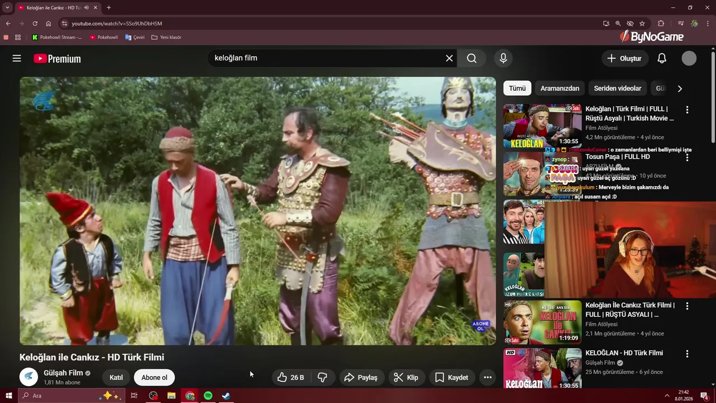Click the taskbar Ara search box
This screenshot has width=716, height=403.
tap(71, 396)
